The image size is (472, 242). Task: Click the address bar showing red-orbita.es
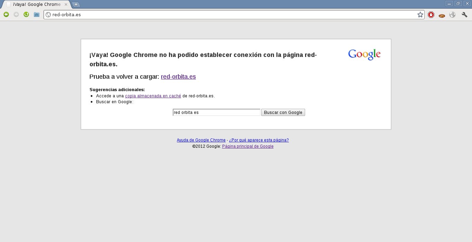[x=234, y=15]
